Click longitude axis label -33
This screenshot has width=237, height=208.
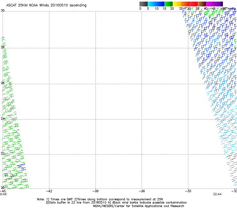(188, 191)
